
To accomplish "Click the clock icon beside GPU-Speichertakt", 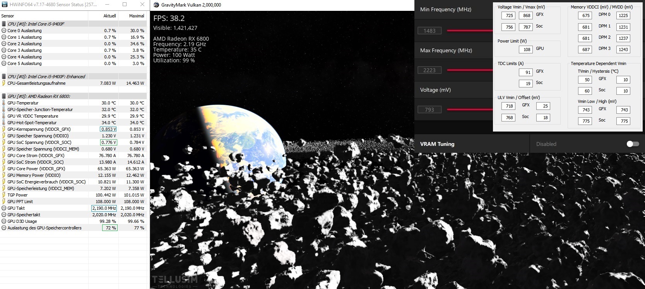I will click(4, 215).
